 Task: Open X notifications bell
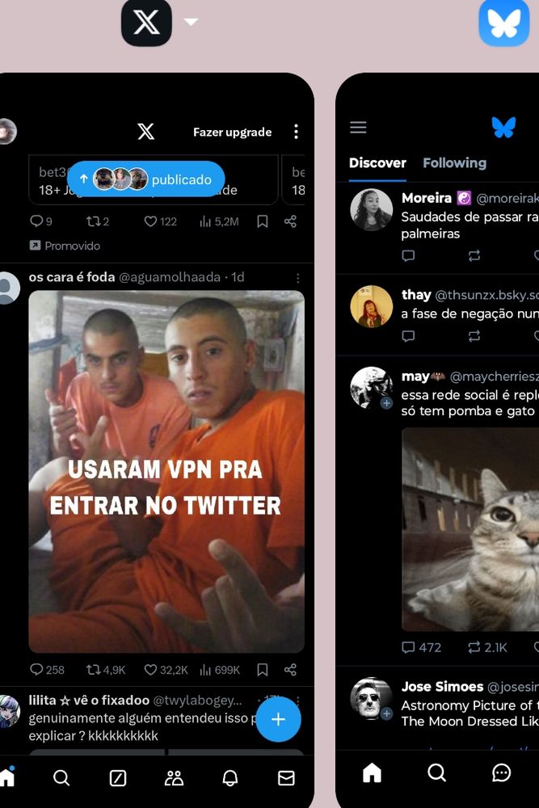tap(229, 777)
